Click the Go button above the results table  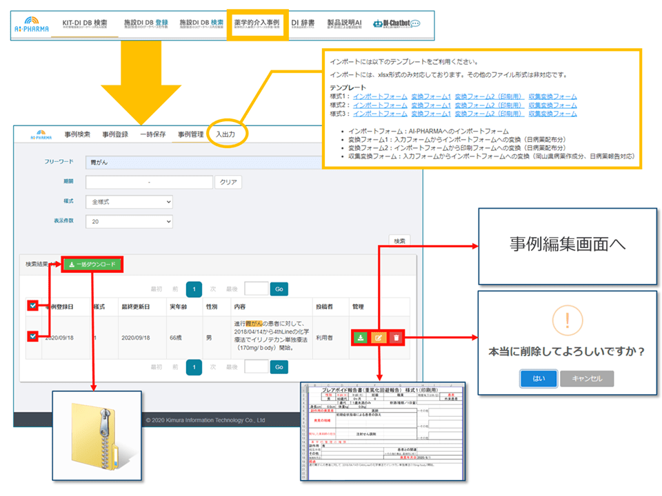[x=279, y=289]
